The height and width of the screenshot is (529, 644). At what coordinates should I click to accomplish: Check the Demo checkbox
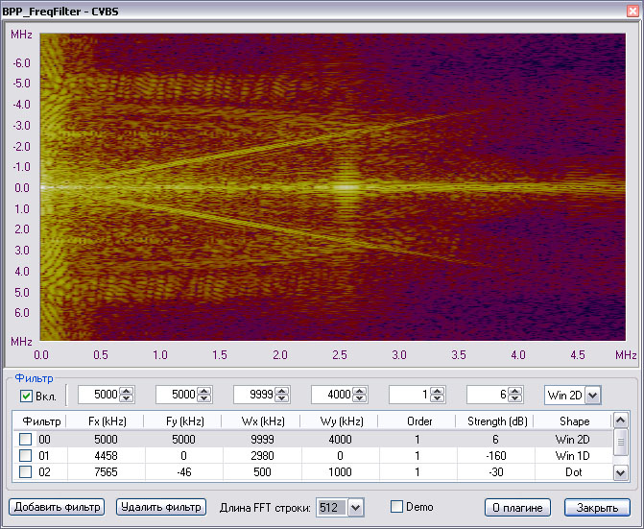pyautogui.click(x=396, y=506)
